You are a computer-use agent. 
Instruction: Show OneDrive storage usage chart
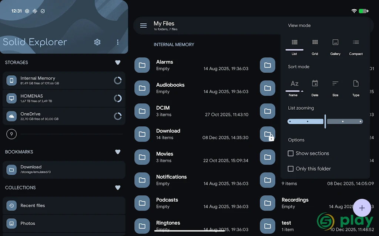118,116
